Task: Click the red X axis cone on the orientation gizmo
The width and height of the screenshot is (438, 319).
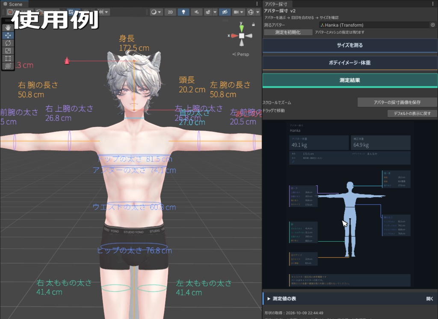Action: tap(234, 36)
